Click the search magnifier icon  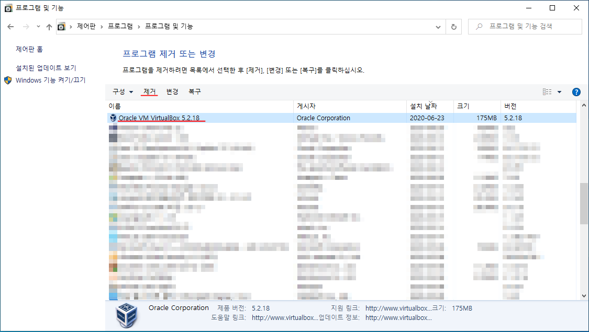click(479, 27)
